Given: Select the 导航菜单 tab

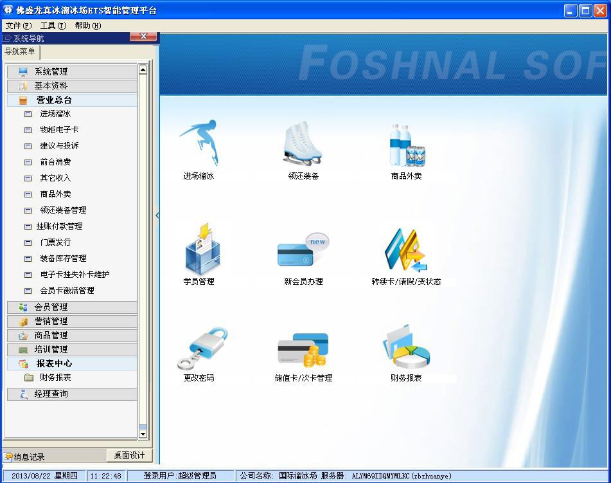Looking at the screenshot, I should click(x=21, y=51).
